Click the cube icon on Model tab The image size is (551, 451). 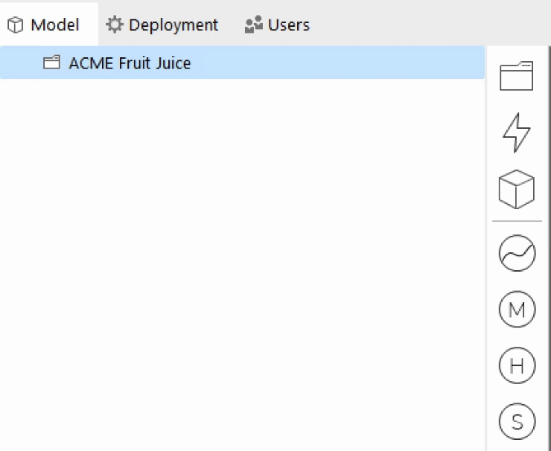pyautogui.click(x=16, y=25)
